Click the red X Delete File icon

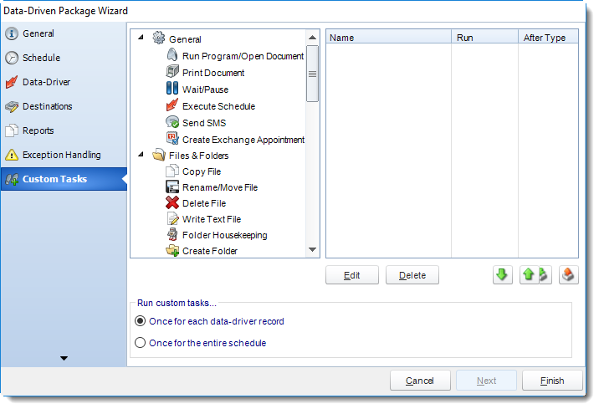(172, 202)
